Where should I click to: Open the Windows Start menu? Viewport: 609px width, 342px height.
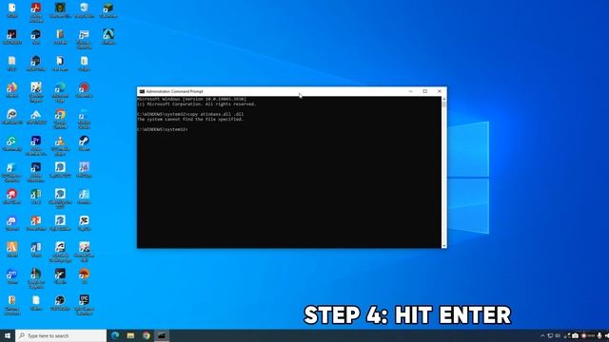[8, 335]
